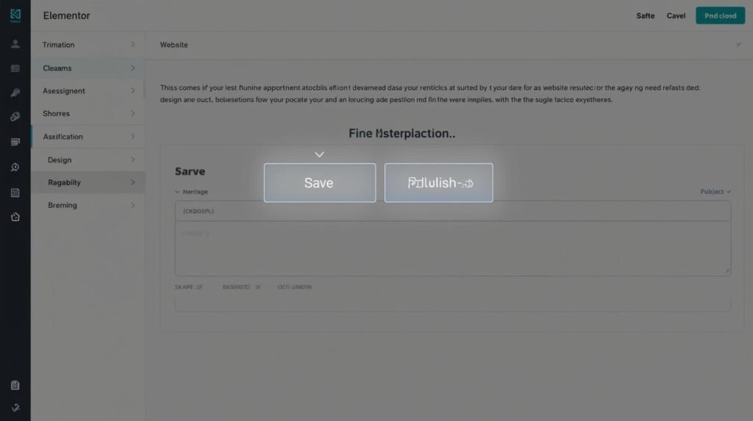Open the calendar sidebar icon
This screenshot has height=421, width=753.
[15, 192]
